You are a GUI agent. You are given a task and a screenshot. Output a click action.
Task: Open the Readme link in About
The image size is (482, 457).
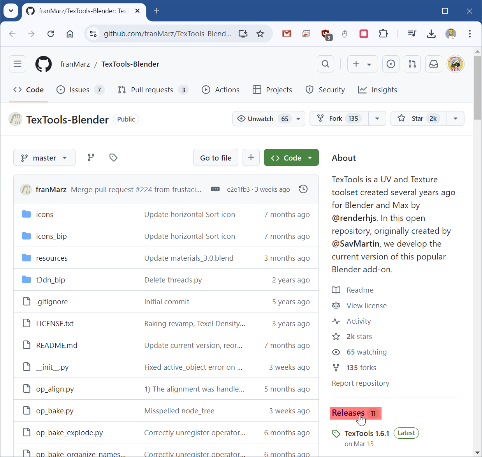[353, 290]
